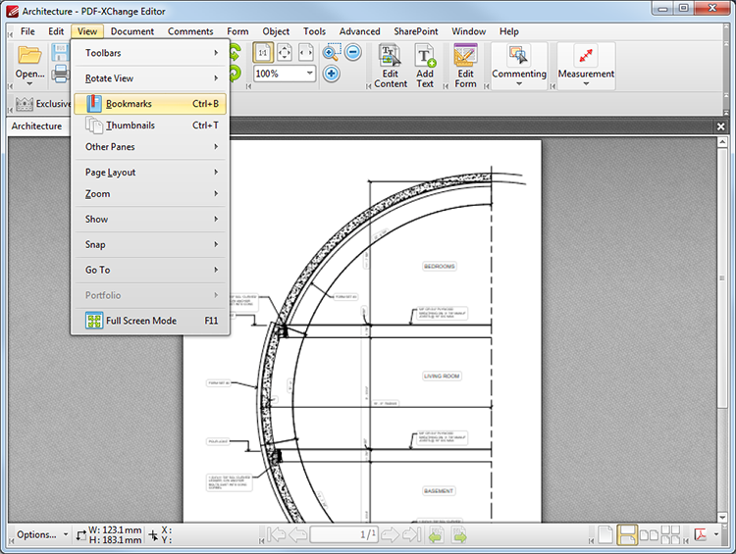Click the Save floppy disk icon
The image size is (736, 554).
pyautogui.click(x=61, y=53)
